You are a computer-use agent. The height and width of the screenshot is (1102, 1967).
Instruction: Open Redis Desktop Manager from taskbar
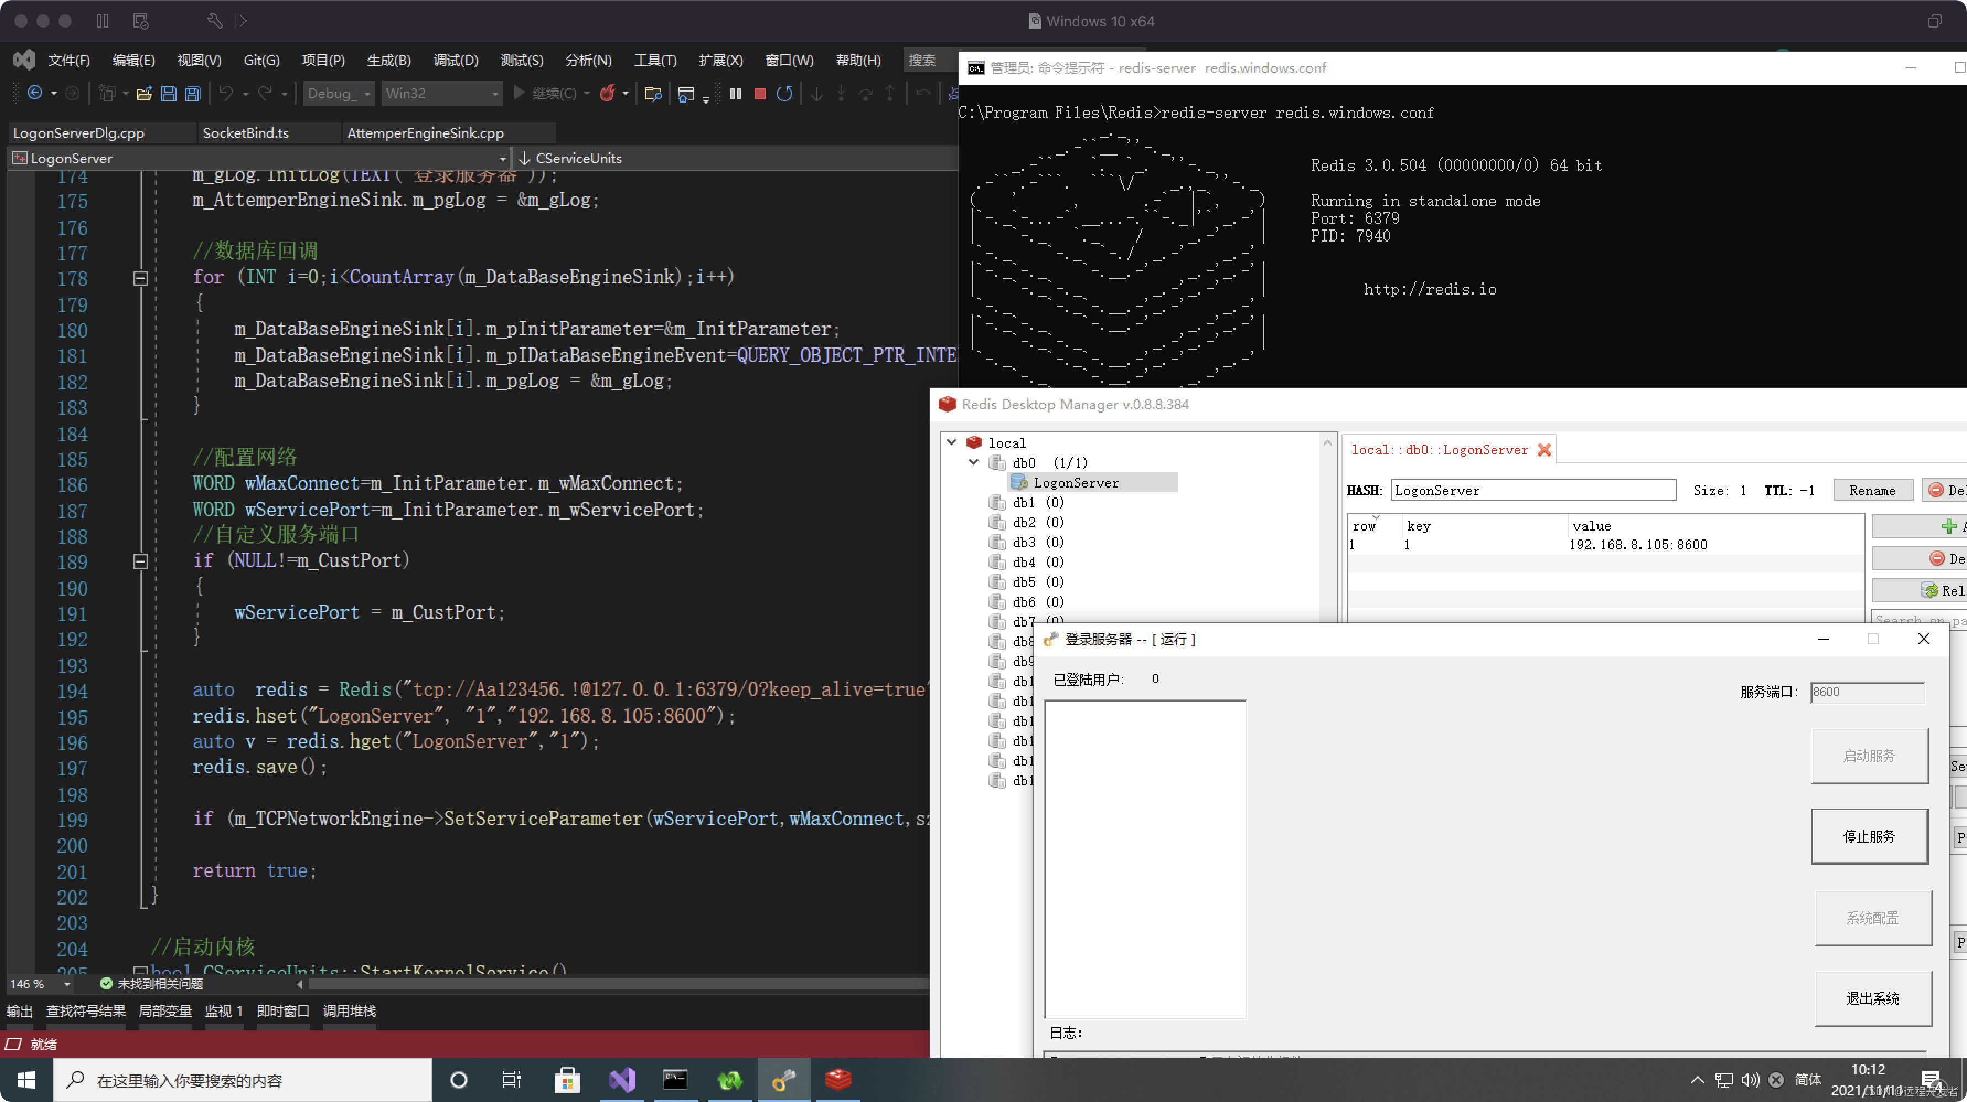pos(838,1080)
